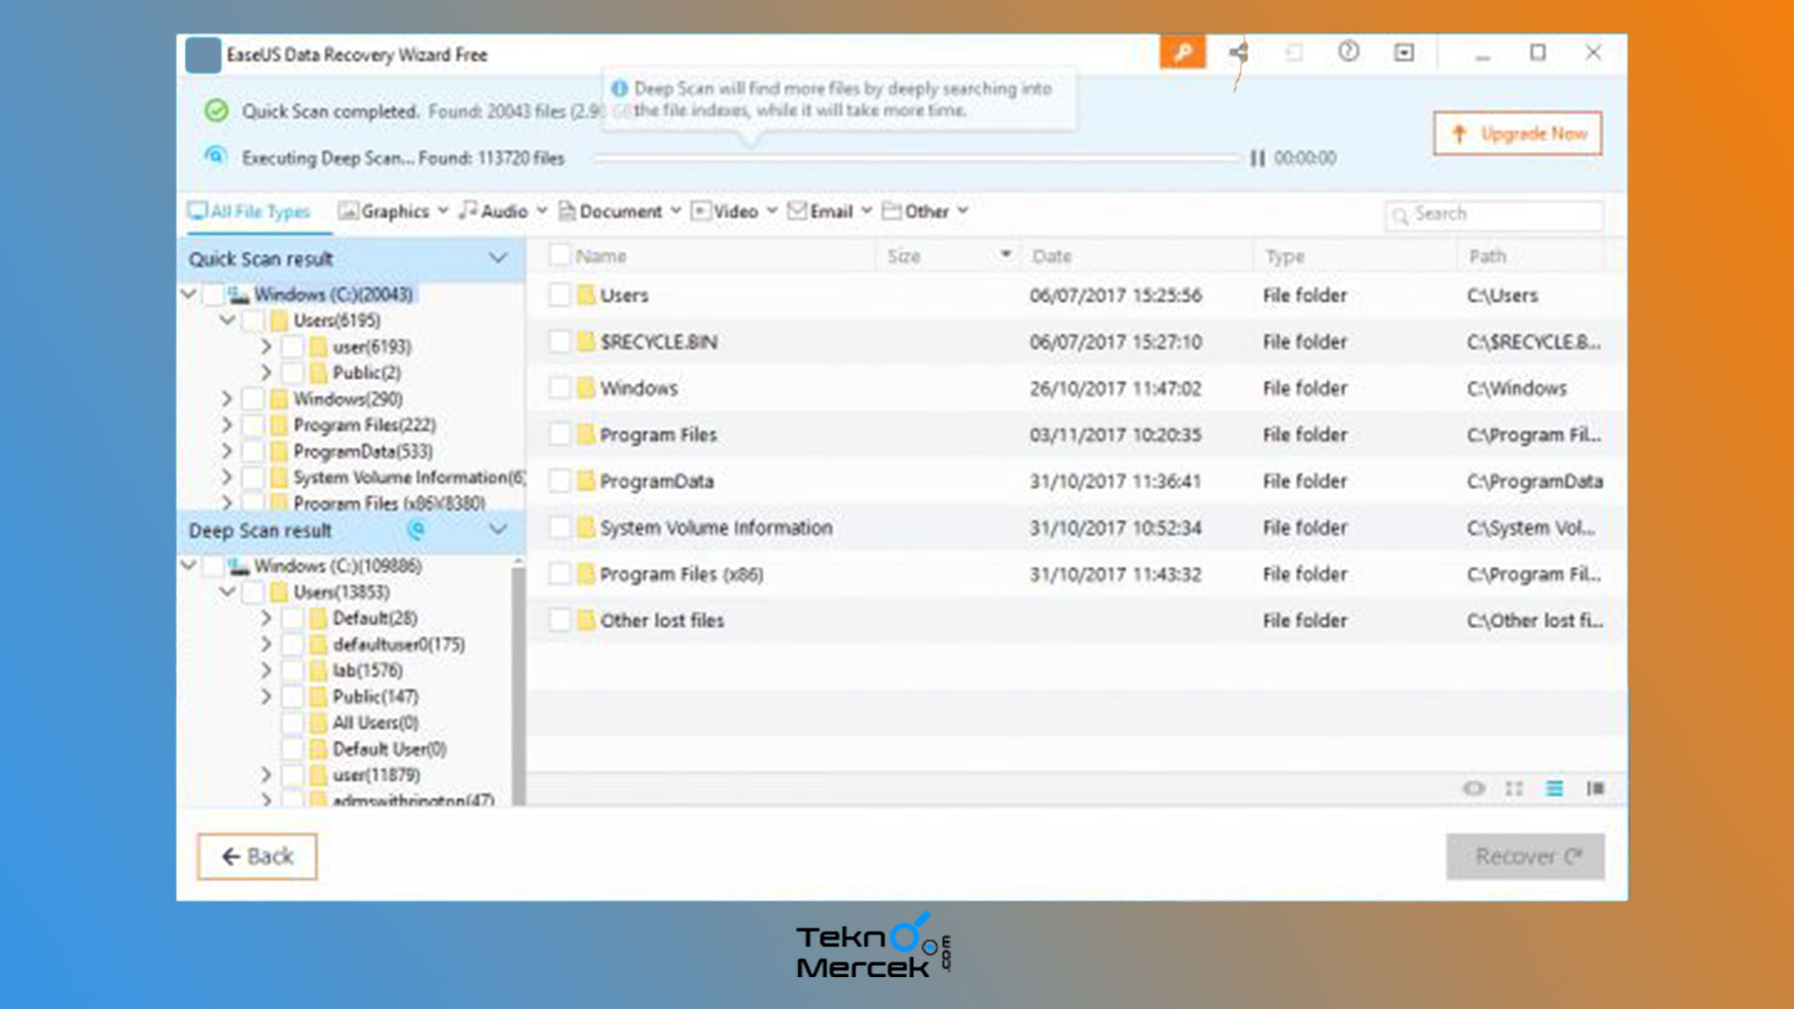Screen dimensions: 1794x1009
Task: Switch to list details view
Action: [1555, 789]
